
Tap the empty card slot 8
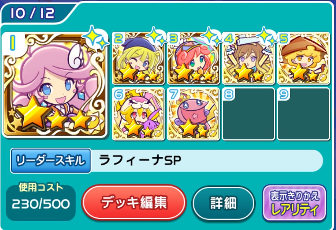coord(248,114)
